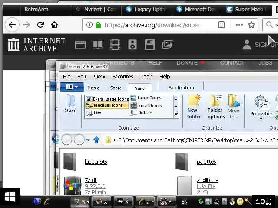Viewport: 278px width, 208px height.
Task: Expand the icon size gallery
Action: [176, 114]
